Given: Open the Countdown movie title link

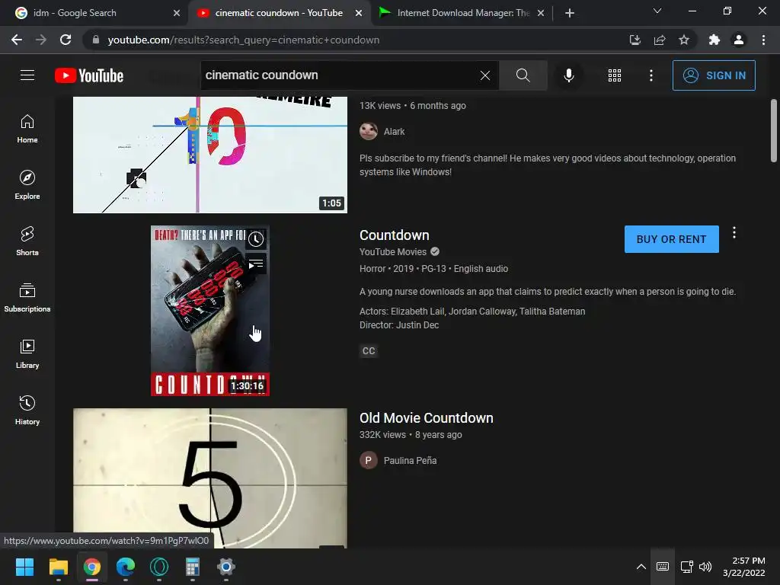Looking at the screenshot, I should [x=394, y=235].
